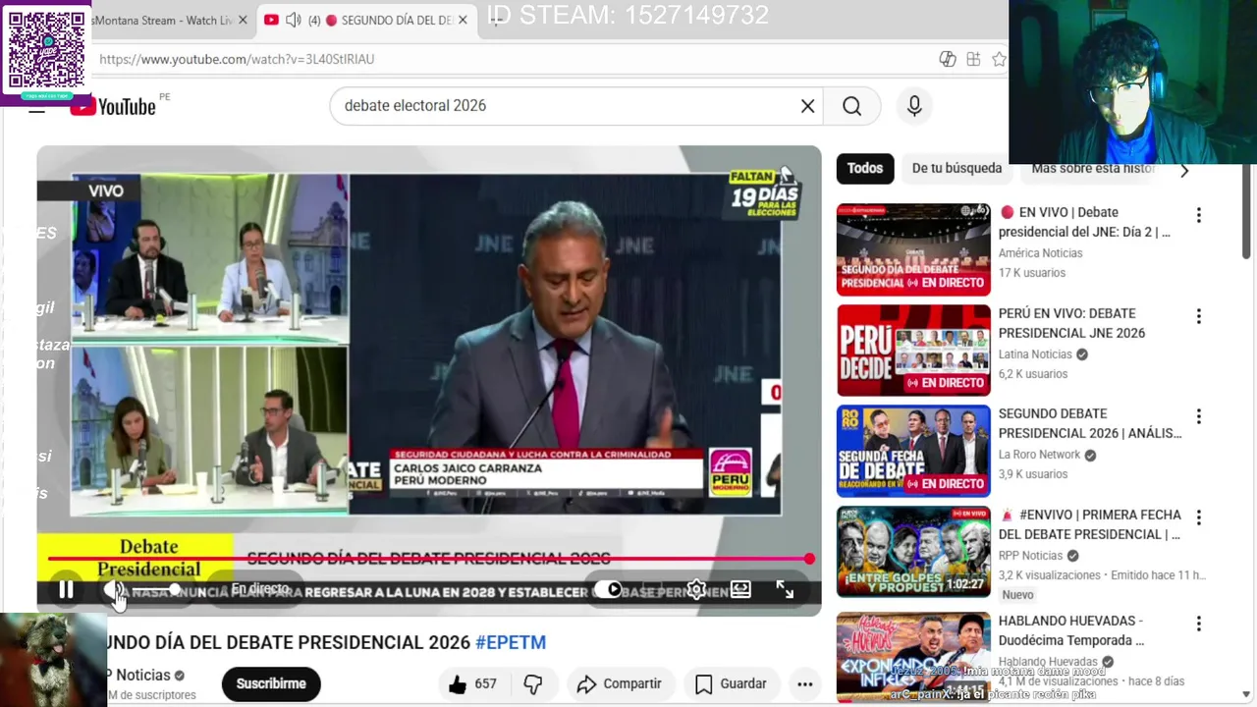Image resolution: width=1257 pixels, height=707 pixels.
Task: Open the América Noticias debate thumbnail
Action: pyautogui.click(x=913, y=249)
